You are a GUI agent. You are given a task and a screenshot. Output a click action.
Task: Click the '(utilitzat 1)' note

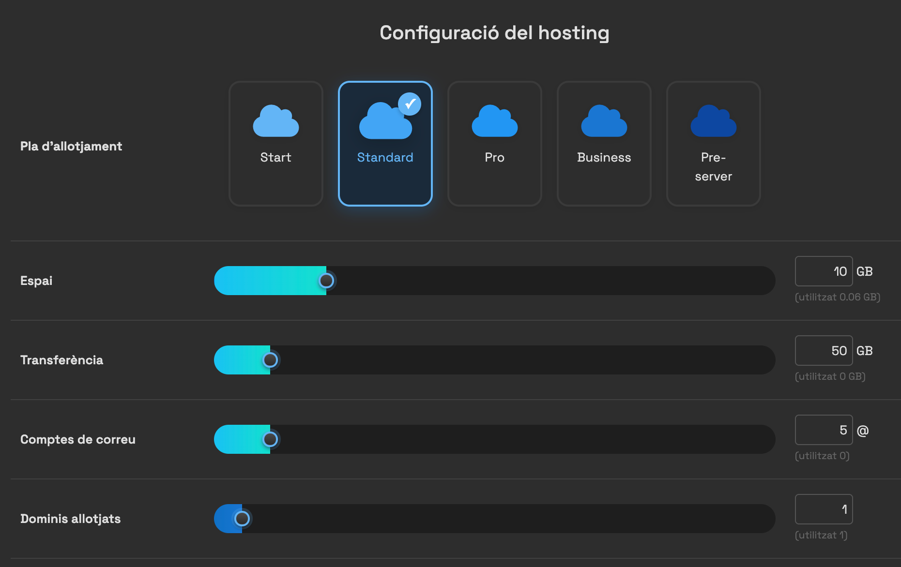[821, 535]
